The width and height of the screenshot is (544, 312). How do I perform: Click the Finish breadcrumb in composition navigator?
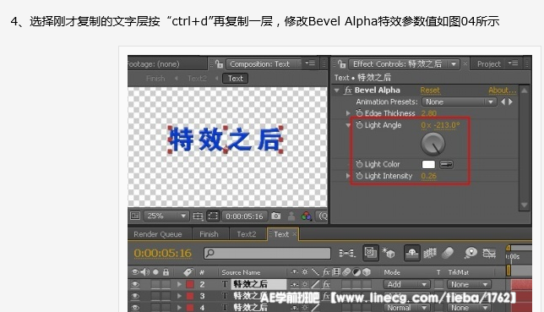(155, 79)
